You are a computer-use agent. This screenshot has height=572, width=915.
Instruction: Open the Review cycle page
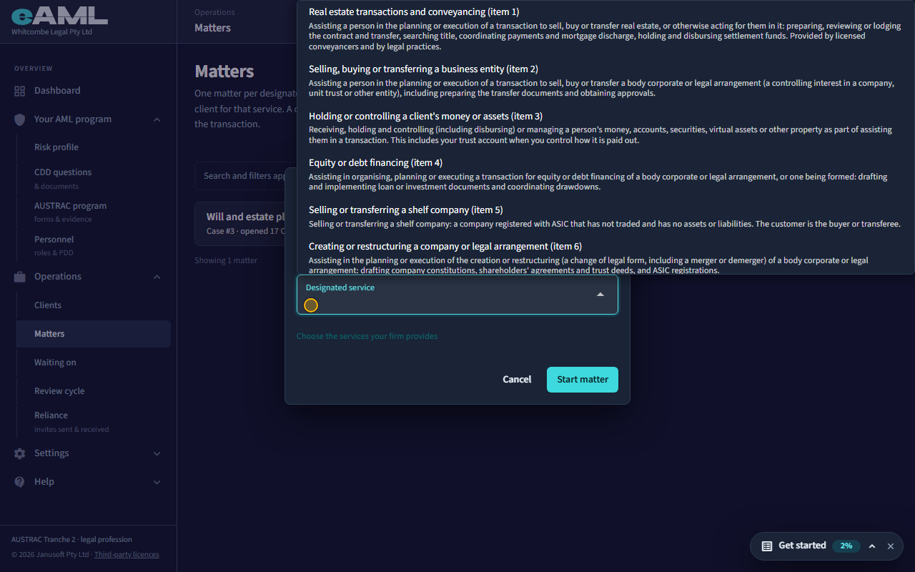(94, 391)
